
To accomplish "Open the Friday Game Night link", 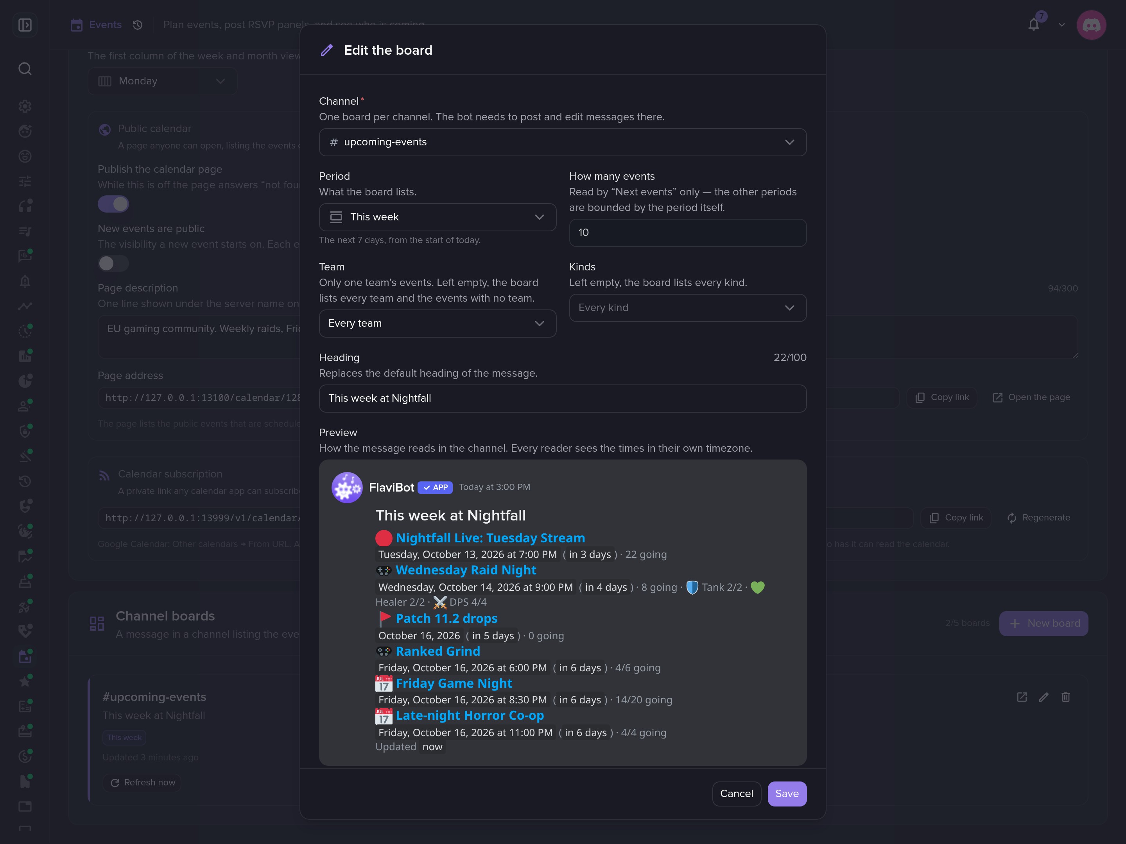I will [454, 683].
